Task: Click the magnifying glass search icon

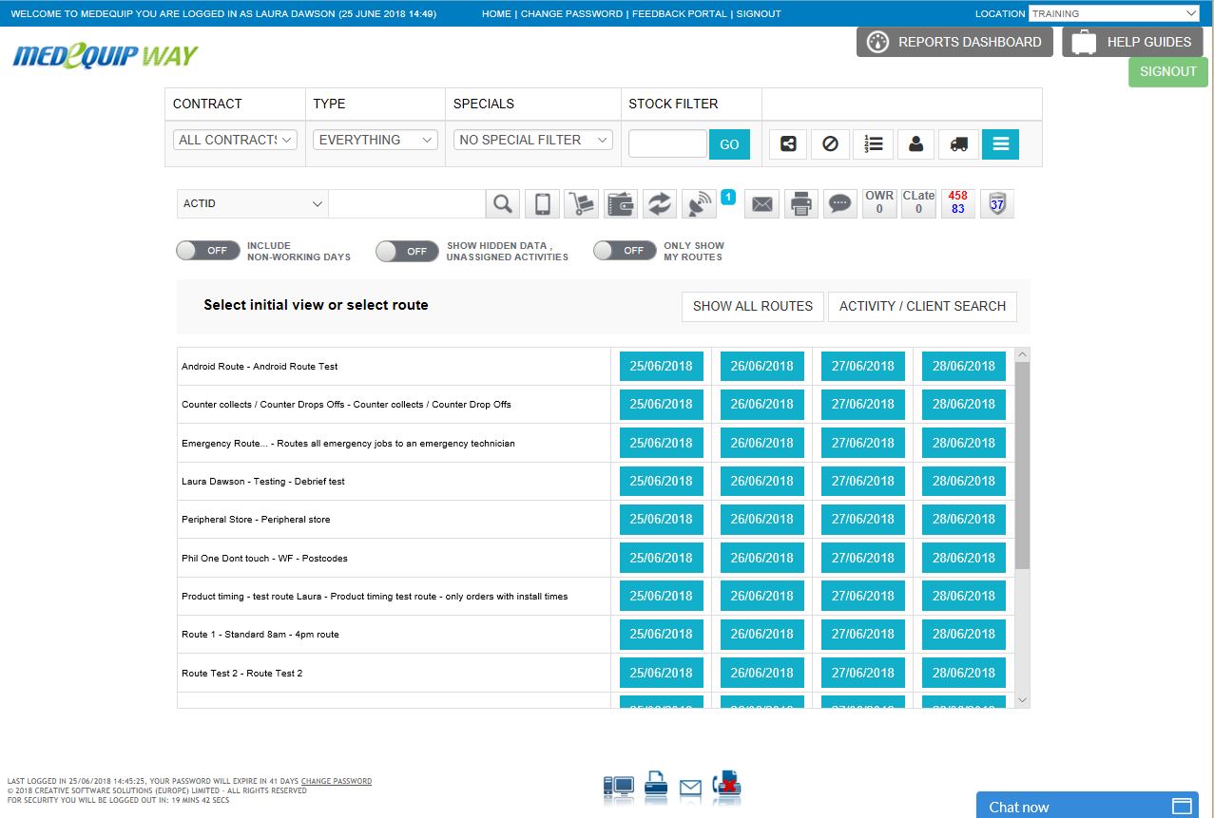Action: tap(503, 203)
